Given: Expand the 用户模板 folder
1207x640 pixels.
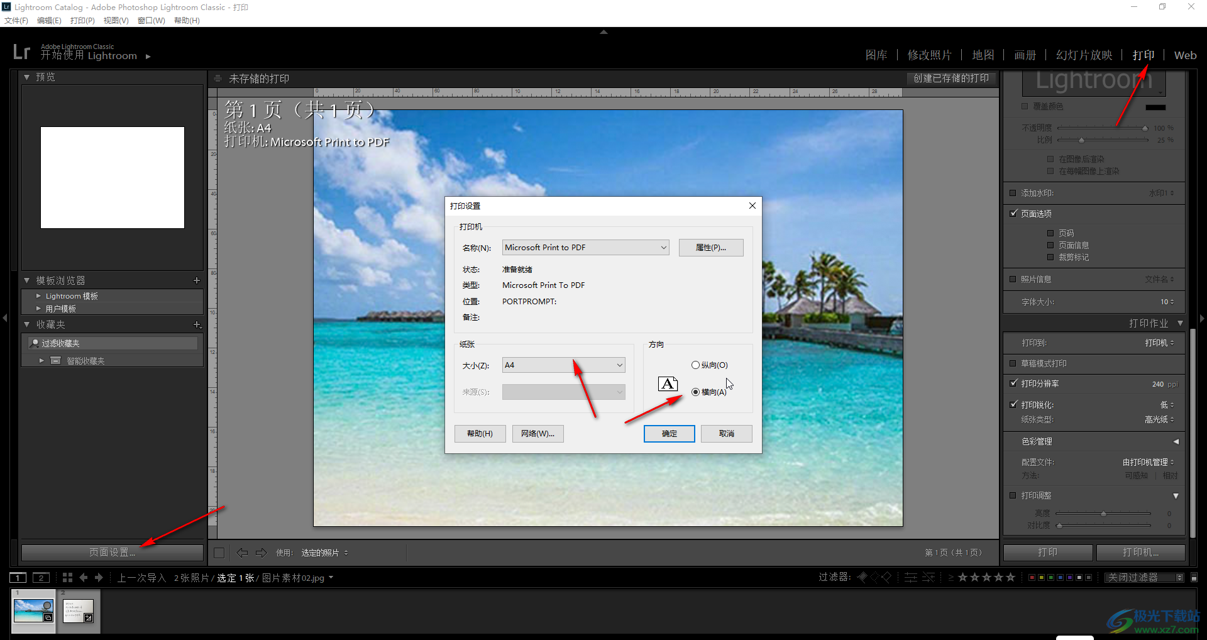Looking at the screenshot, I should click(x=39, y=309).
